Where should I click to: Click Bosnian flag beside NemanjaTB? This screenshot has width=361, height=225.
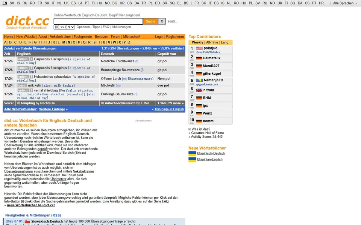point(199,80)
